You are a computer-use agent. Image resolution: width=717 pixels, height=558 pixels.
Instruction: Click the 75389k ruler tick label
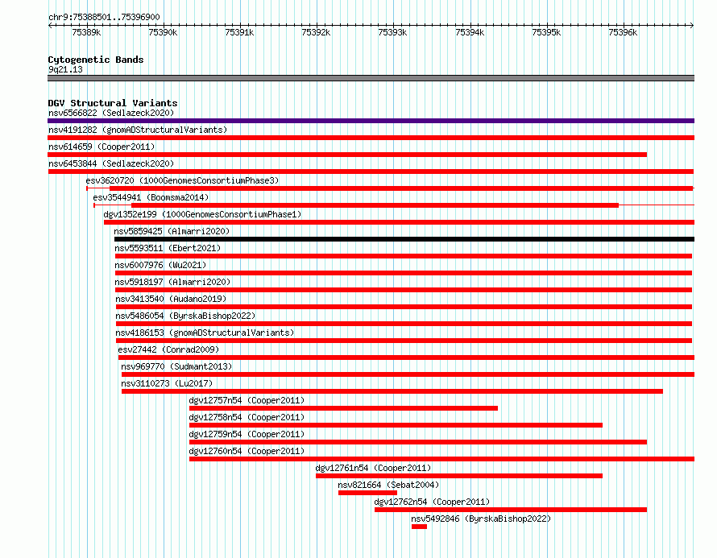click(x=86, y=32)
